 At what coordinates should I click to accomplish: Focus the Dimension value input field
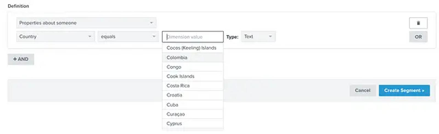coord(193,37)
